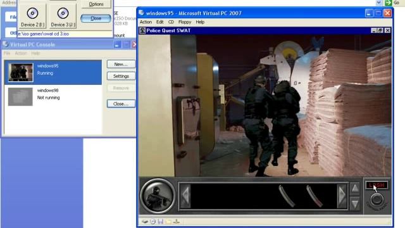The width and height of the screenshot is (405, 228).
Task: Click the New... button in Virtual PC Console
Action: 121,64
